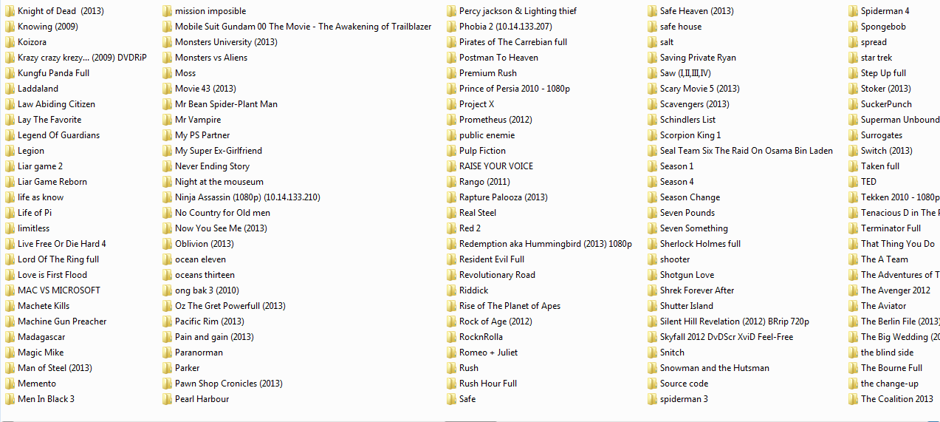The height and width of the screenshot is (422, 940).
Task: Click folder icon next to RocknRolla
Action: coord(451,337)
